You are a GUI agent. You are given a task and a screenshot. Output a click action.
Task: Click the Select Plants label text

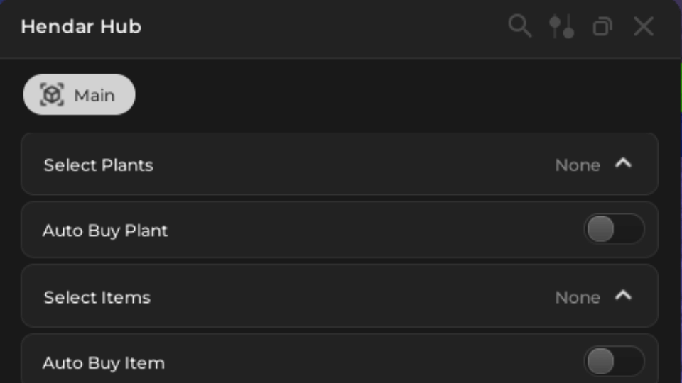click(x=98, y=165)
